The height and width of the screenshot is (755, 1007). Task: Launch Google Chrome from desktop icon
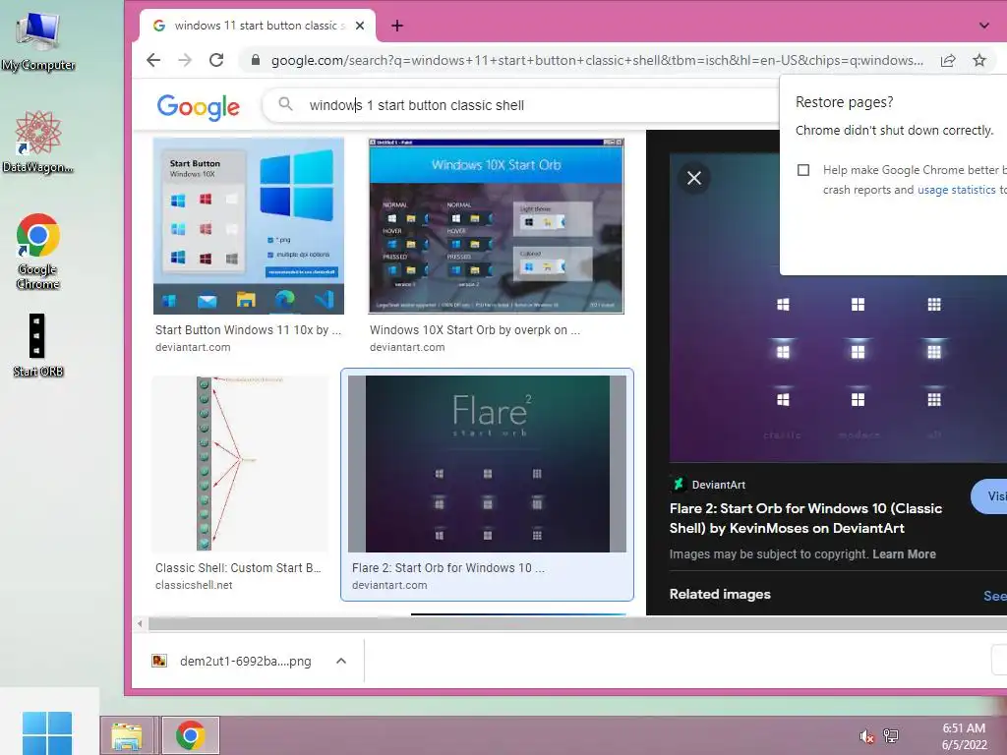click(38, 251)
